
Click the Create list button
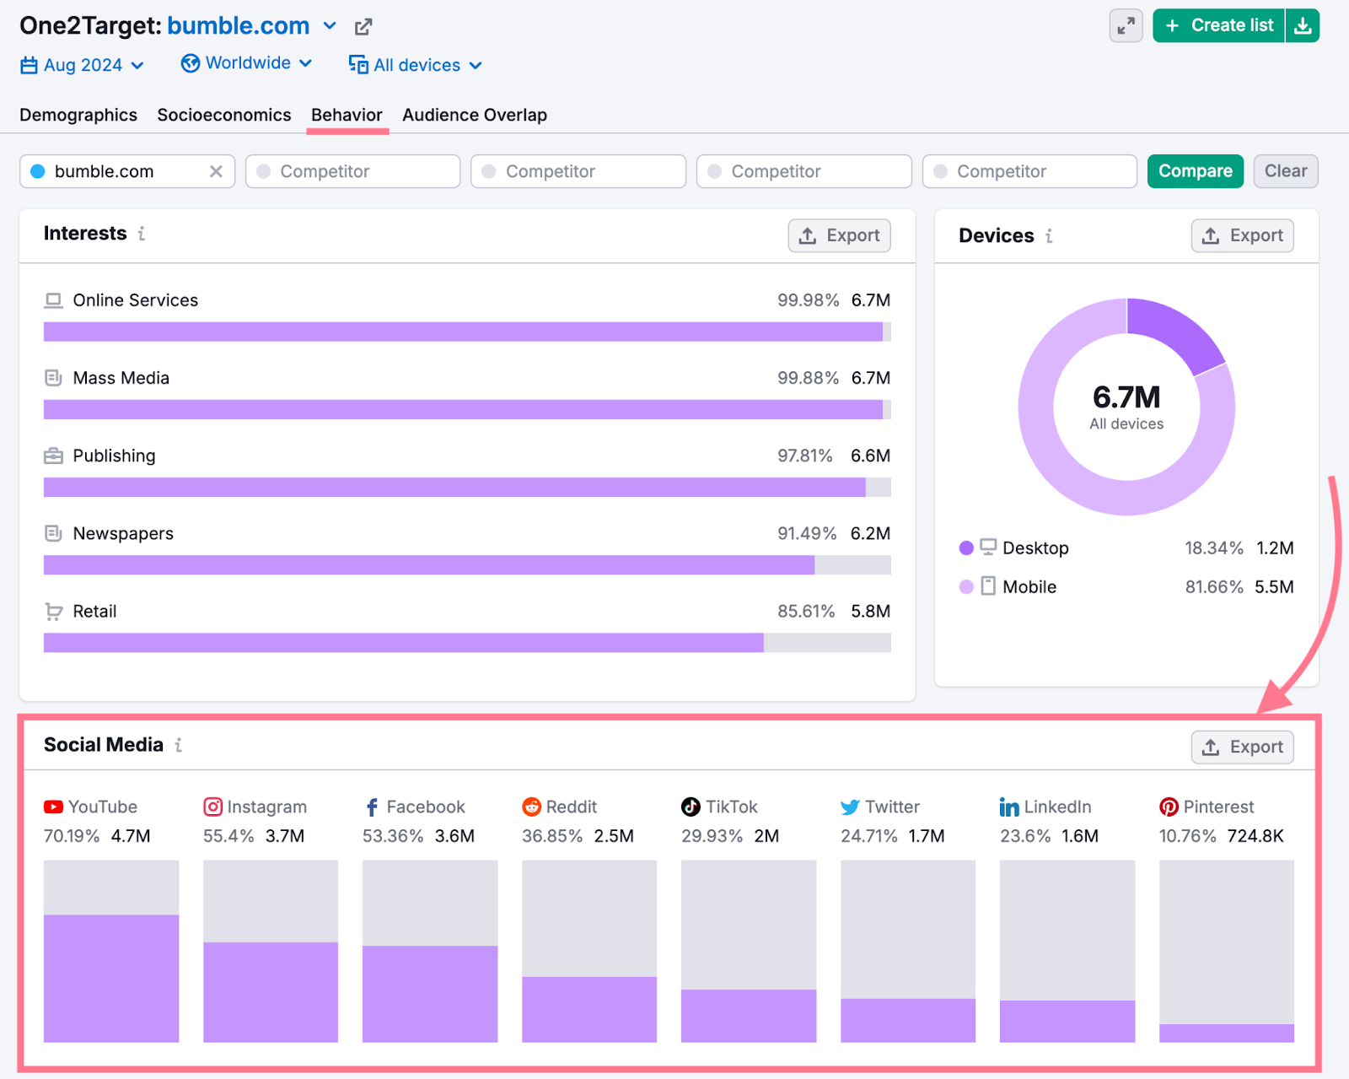(x=1218, y=26)
